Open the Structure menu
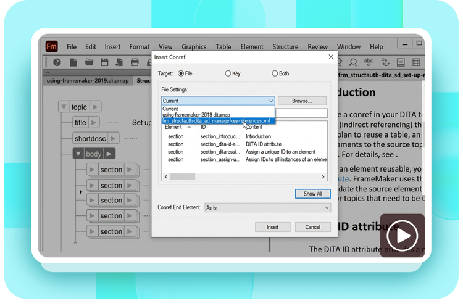The height and width of the screenshot is (306, 463). coord(285,47)
